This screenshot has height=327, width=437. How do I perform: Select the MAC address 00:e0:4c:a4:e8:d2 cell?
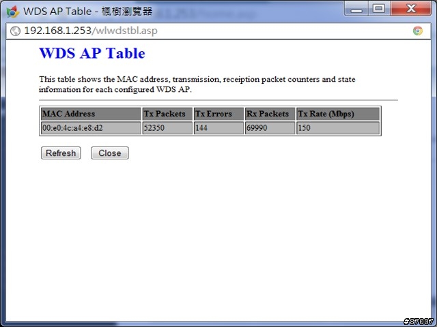(91, 128)
